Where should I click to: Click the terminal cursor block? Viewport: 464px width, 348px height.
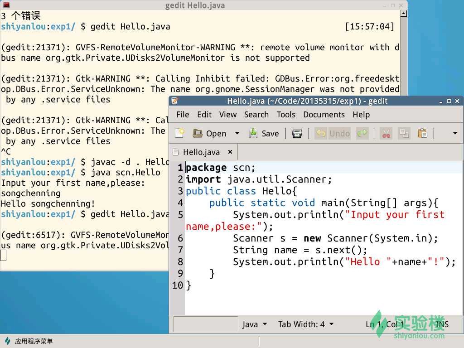[4, 256]
